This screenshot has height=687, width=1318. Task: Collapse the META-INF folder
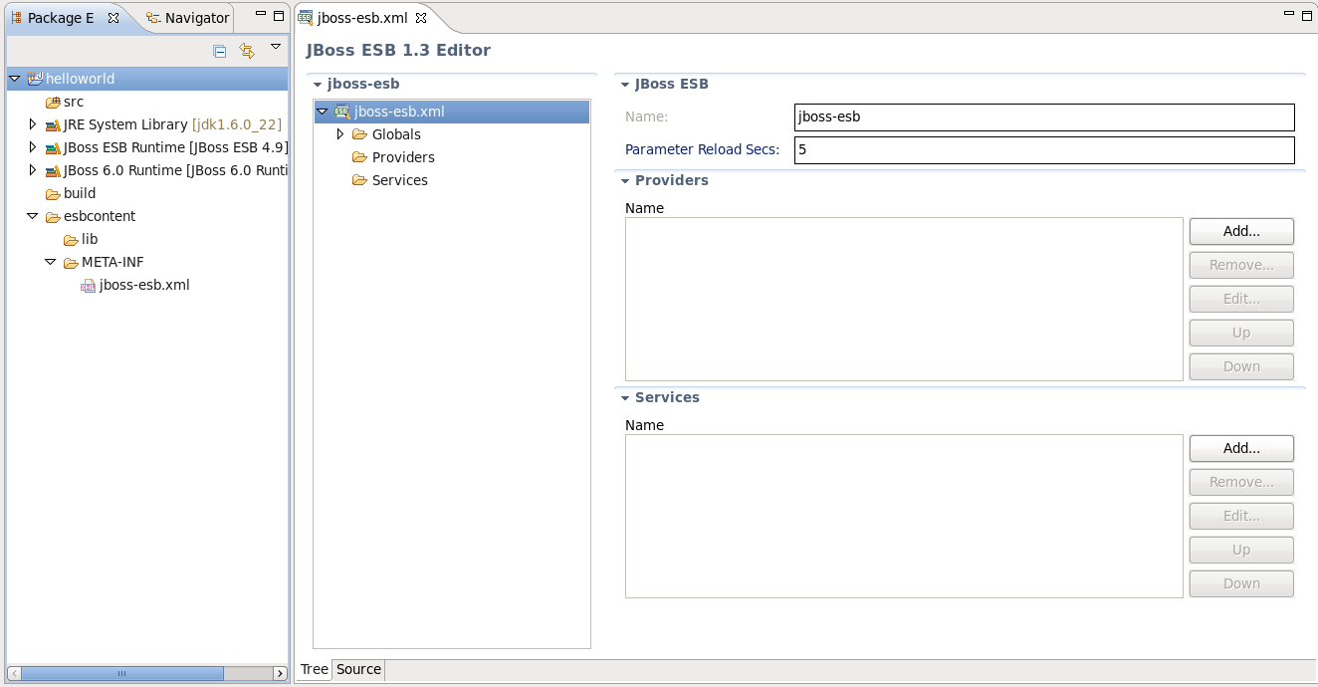coord(51,262)
